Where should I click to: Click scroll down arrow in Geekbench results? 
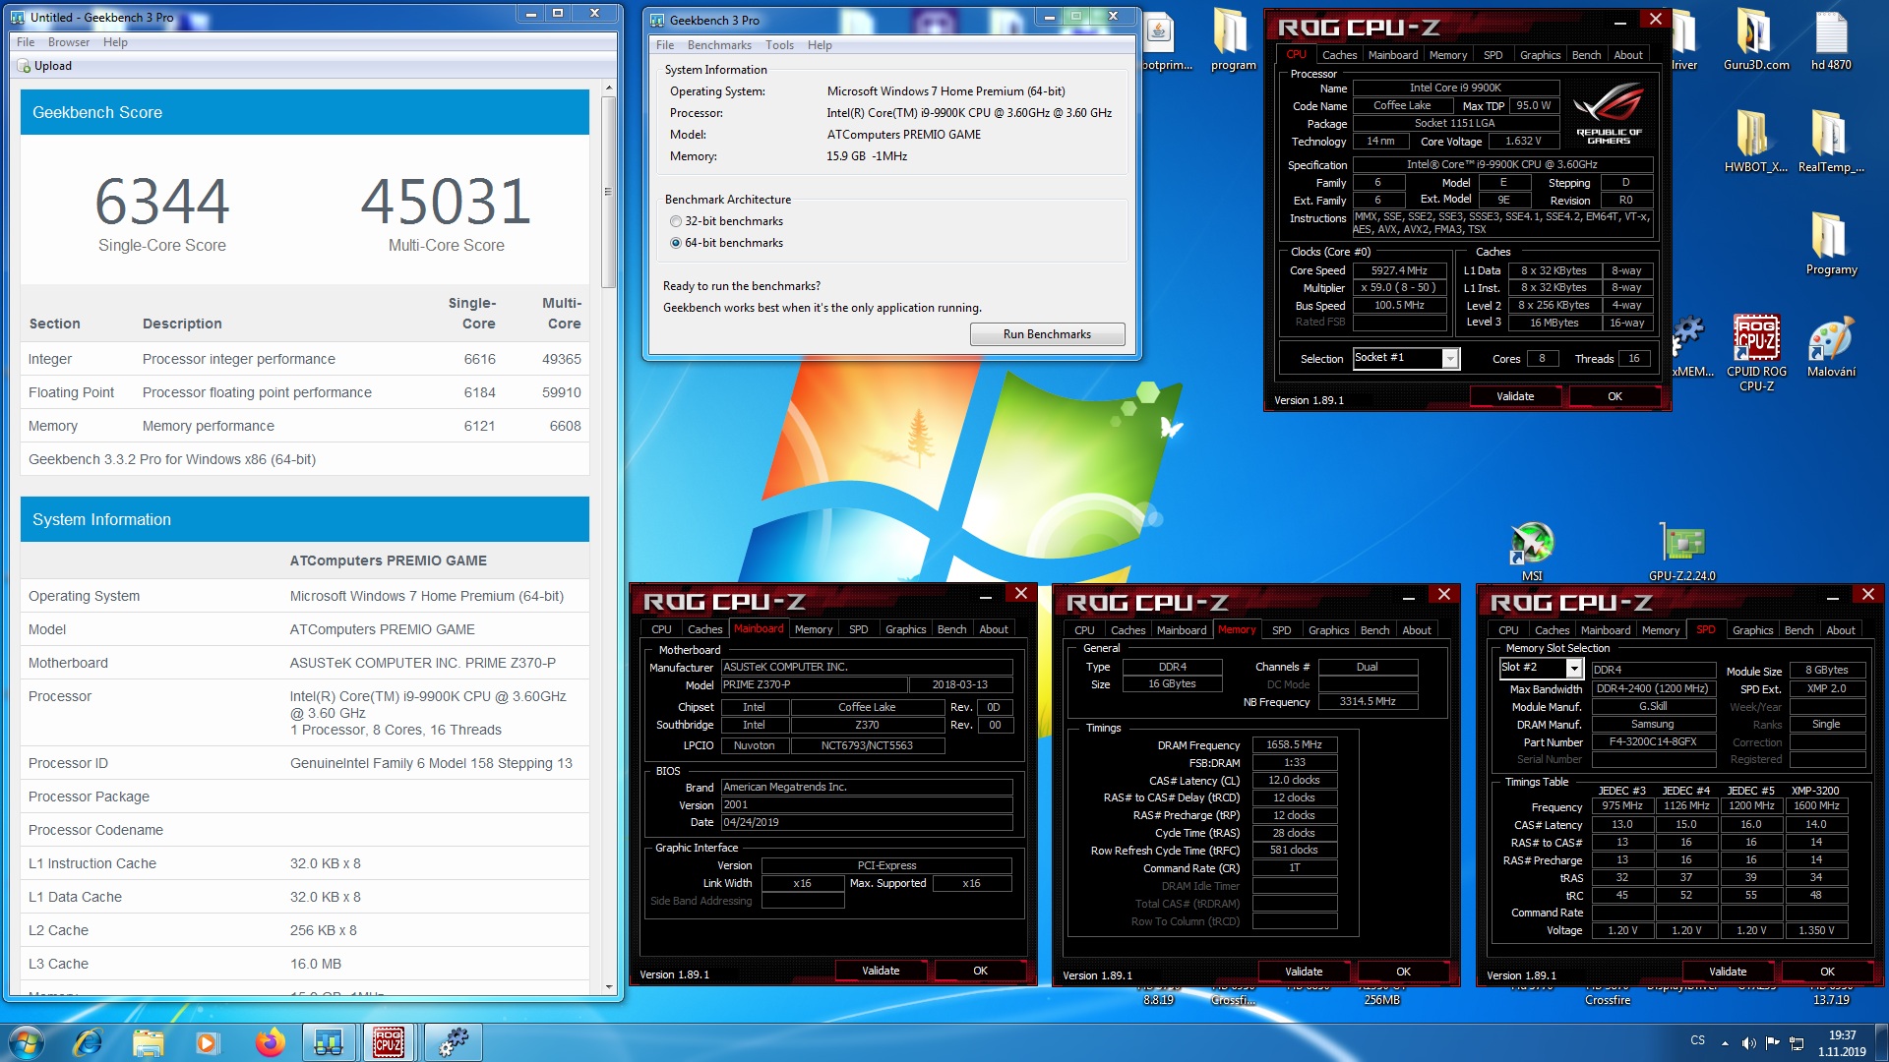(608, 986)
